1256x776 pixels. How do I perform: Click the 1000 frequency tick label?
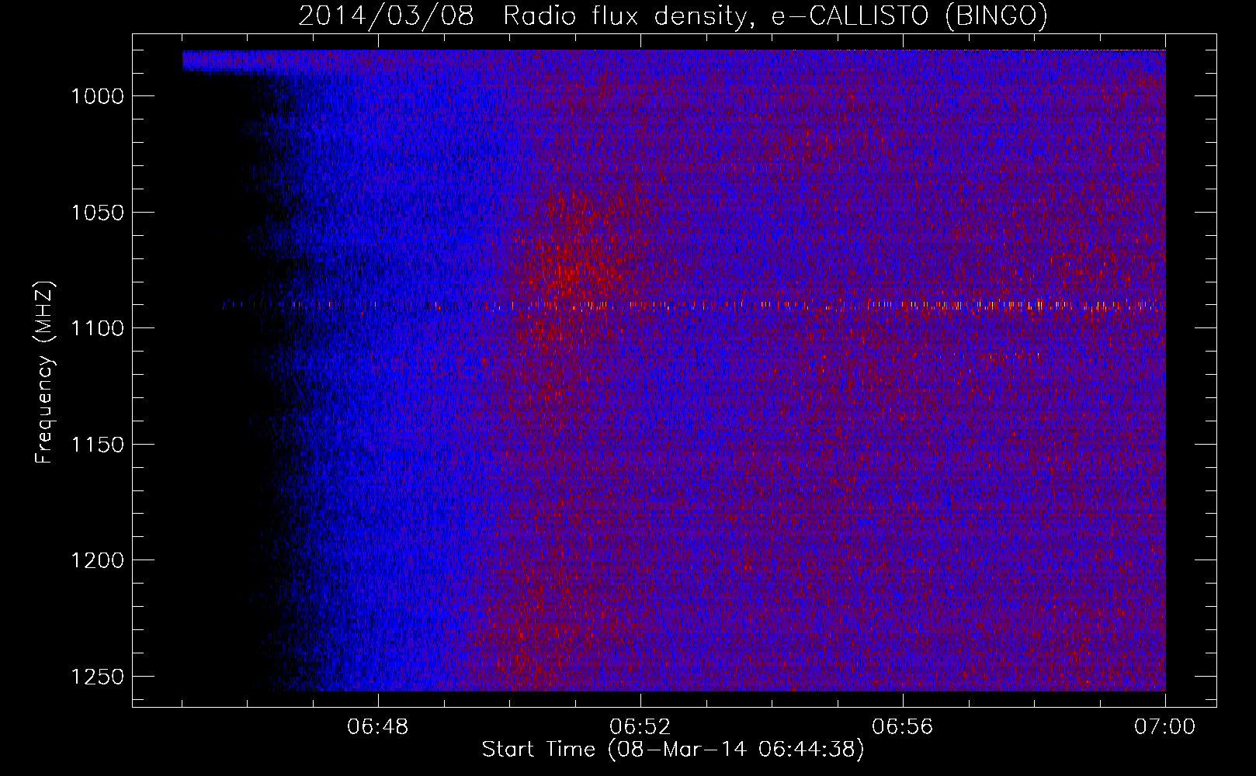(x=98, y=96)
